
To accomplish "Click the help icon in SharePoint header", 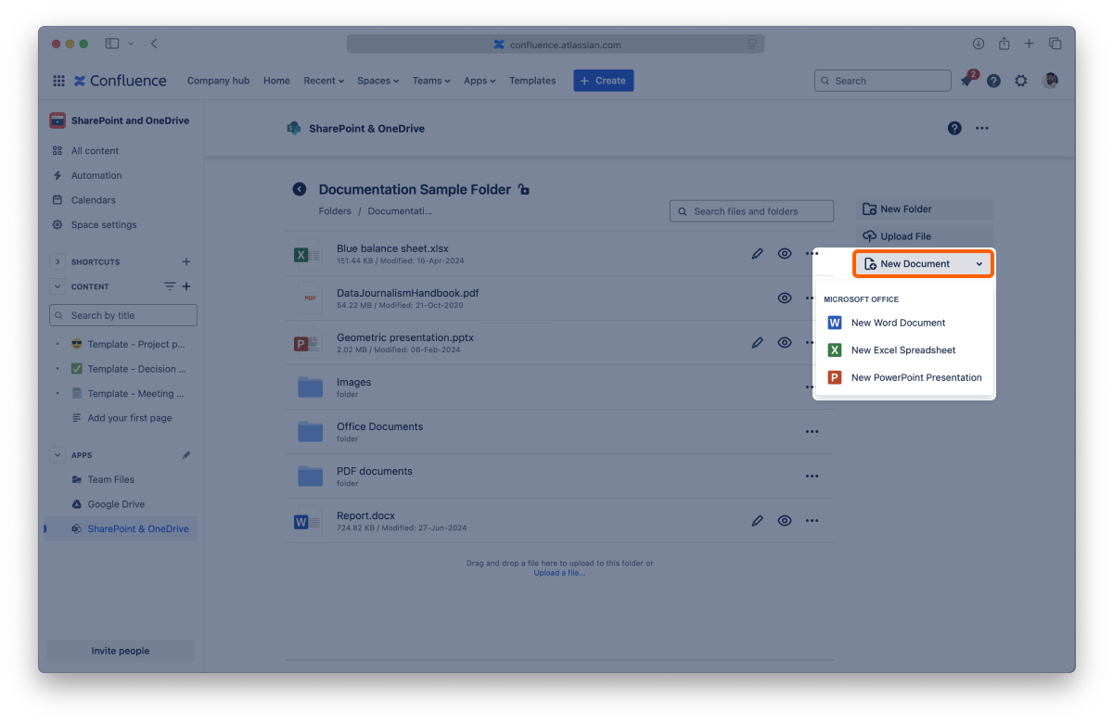I will tap(954, 128).
